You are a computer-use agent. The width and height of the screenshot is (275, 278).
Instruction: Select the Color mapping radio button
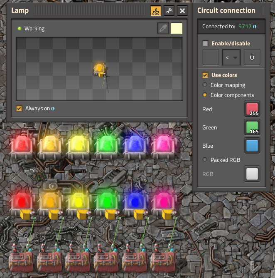coord(205,85)
